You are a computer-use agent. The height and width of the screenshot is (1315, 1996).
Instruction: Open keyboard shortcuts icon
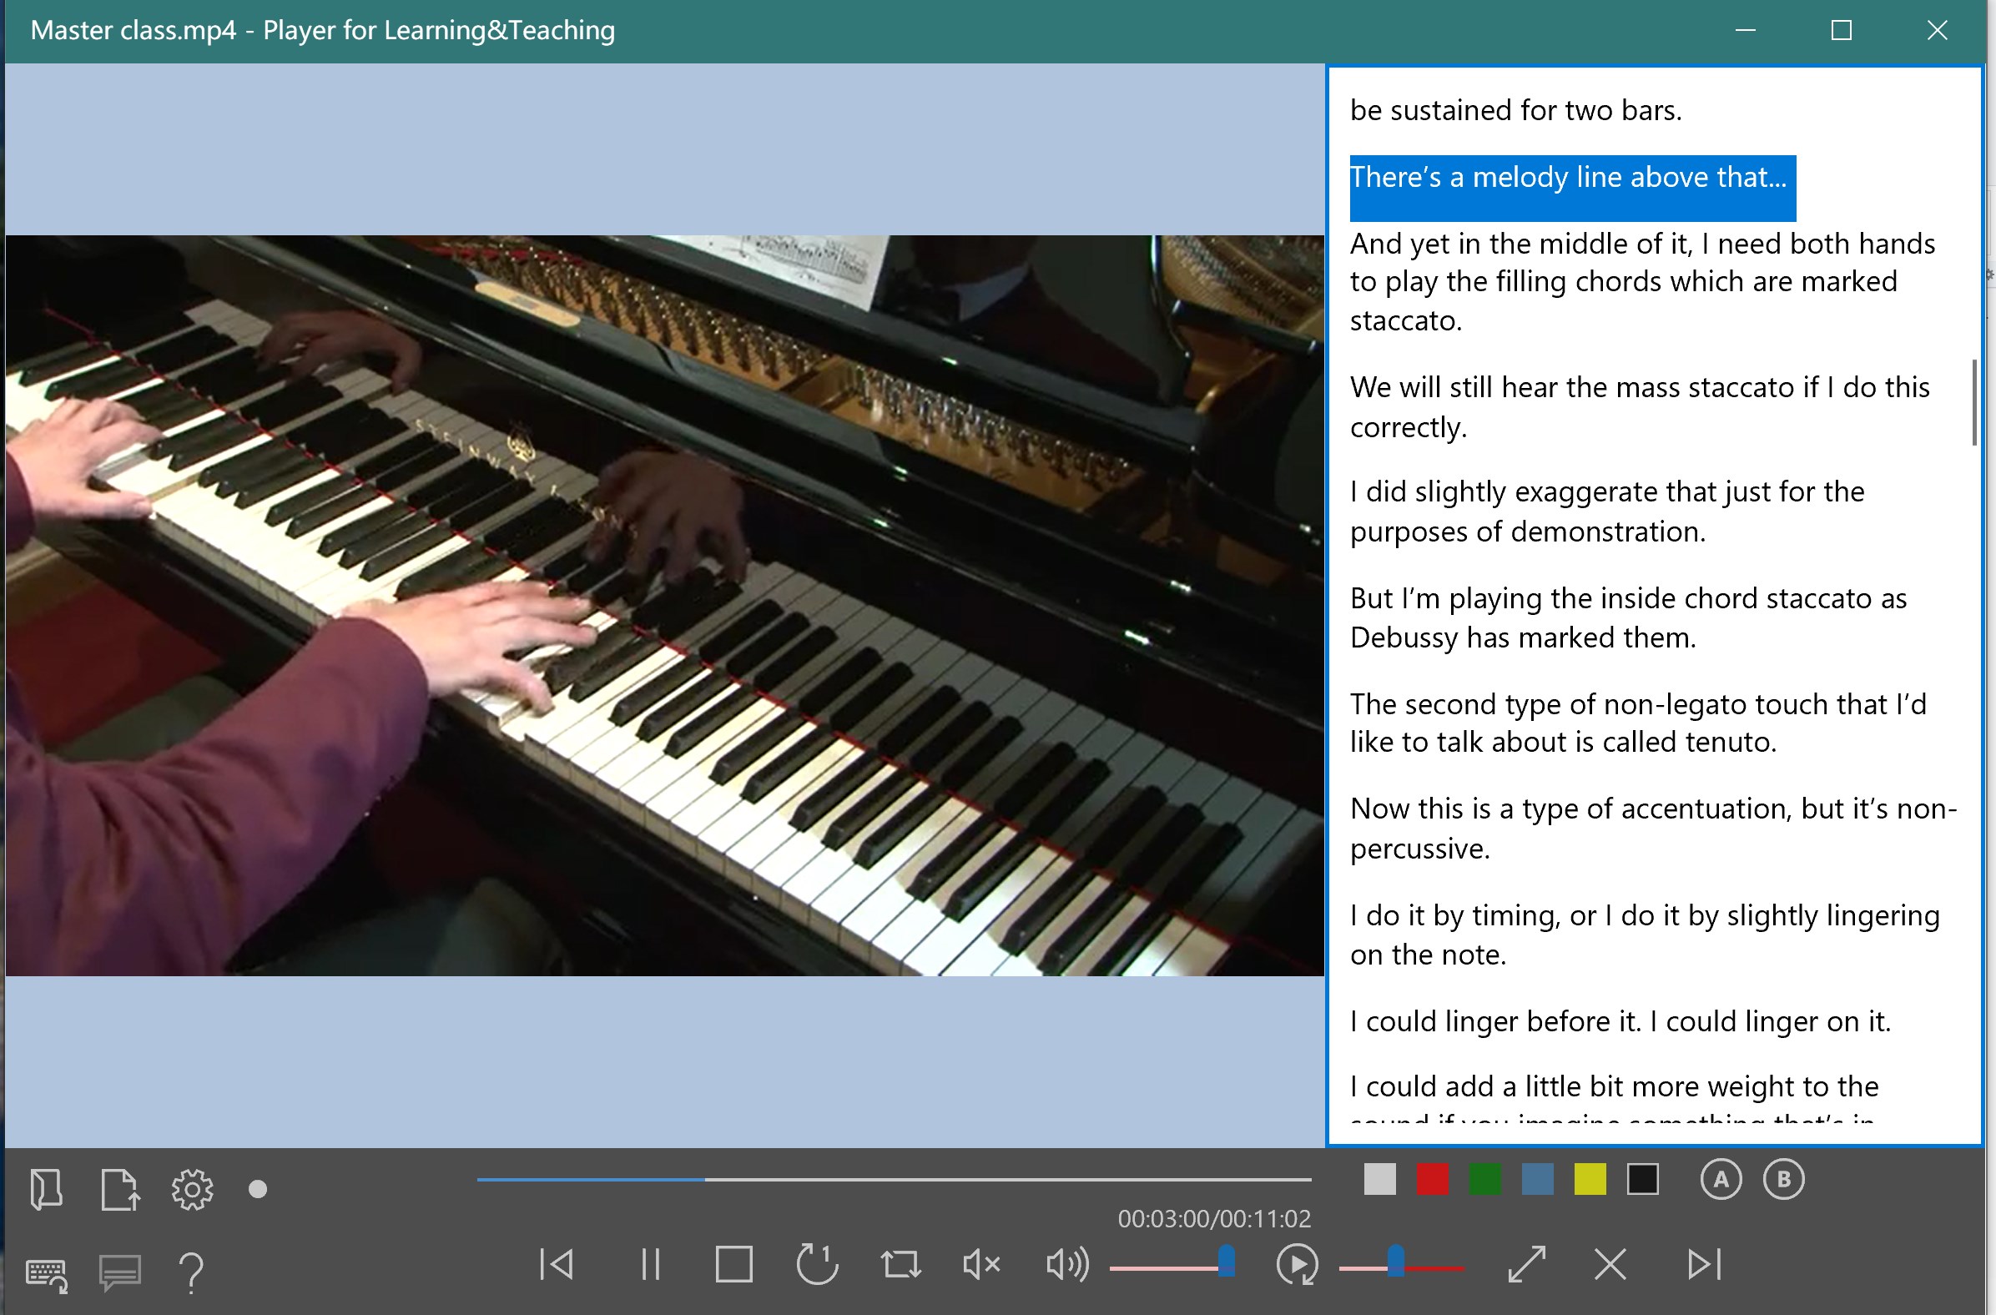[x=46, y=1274]
